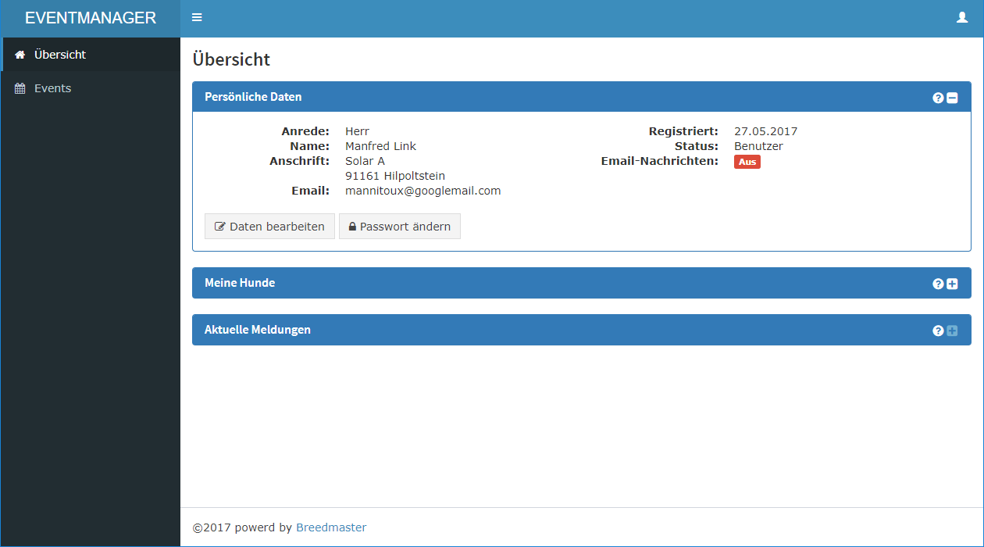Click the Daten bearbeiten button
The width and height of the screenshot is (984, 547).
269,227
